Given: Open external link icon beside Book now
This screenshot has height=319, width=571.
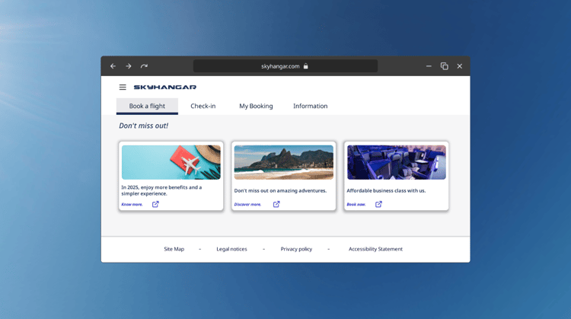Looking at the screenshot, I should click(x=378, y=204).
